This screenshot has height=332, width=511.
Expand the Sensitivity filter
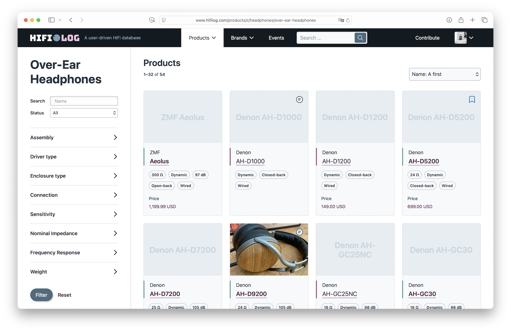74,214
